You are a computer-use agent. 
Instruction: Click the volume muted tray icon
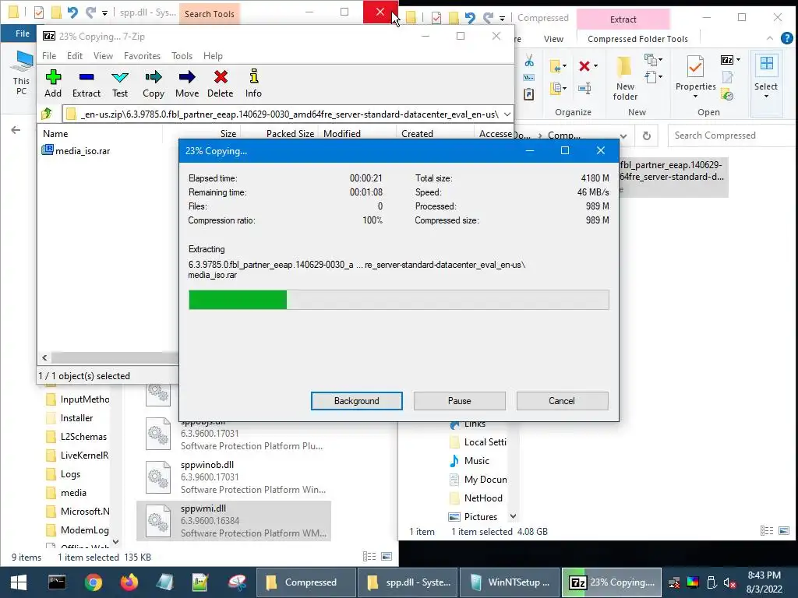point(729,582)
